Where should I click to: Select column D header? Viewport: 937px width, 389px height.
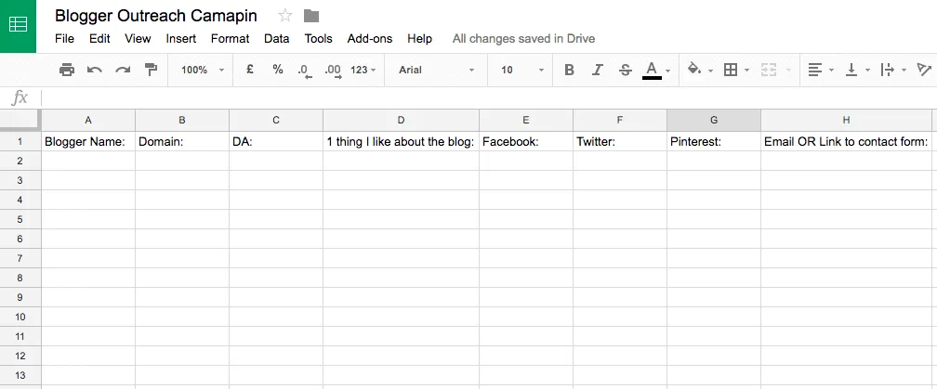pos(401,120)
